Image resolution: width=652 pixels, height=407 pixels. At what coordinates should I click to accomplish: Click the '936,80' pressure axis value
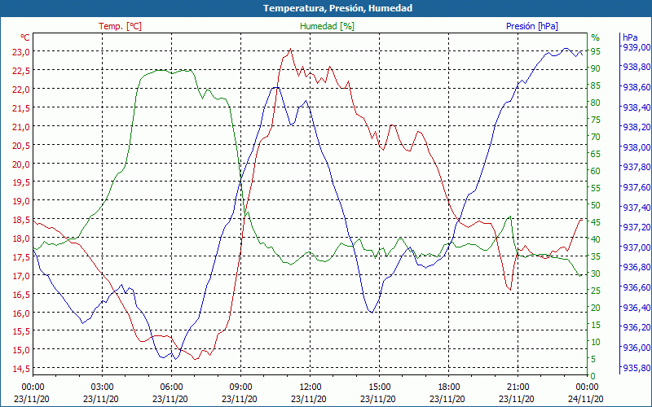[637, 268]
